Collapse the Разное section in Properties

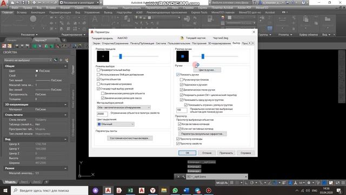(x=65, y=168)
